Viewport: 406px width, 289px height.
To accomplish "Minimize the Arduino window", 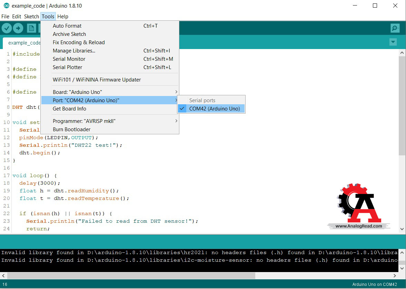I will (x=355, y=6).
